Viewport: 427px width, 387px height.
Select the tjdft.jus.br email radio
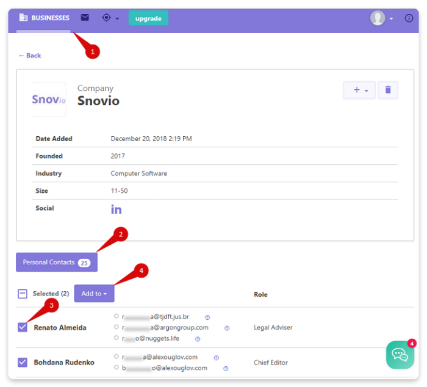(117, 316)
